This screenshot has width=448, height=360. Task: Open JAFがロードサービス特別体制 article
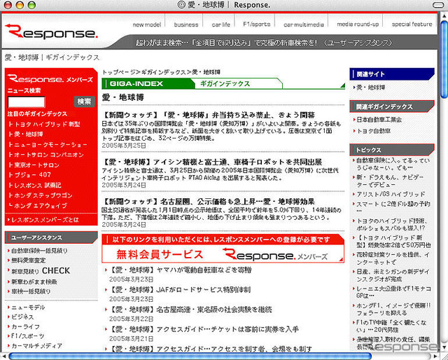pos(180,290)
